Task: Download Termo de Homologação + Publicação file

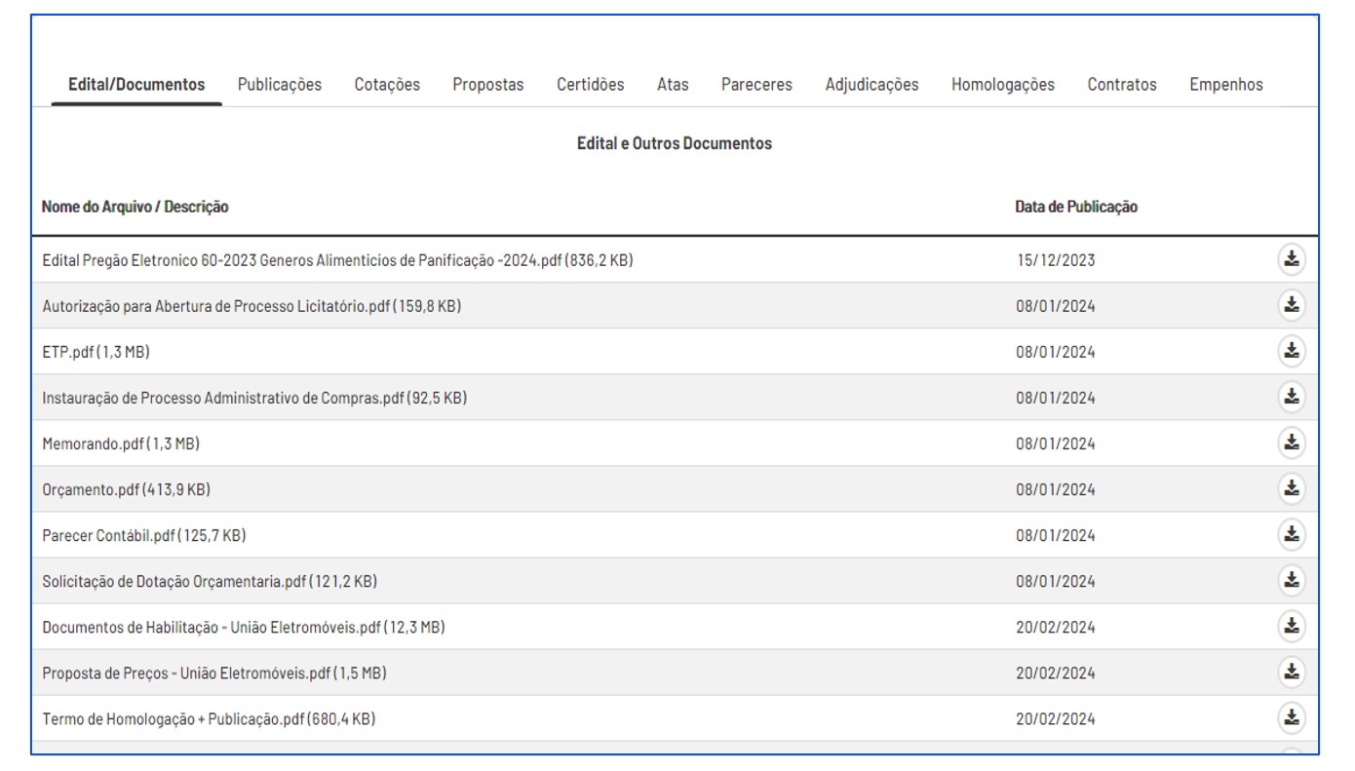Action: (x=1292, y=718)
